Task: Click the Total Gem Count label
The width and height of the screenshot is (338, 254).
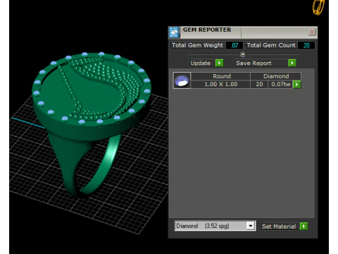Action: pyautogui.click(x=271, y=45)
